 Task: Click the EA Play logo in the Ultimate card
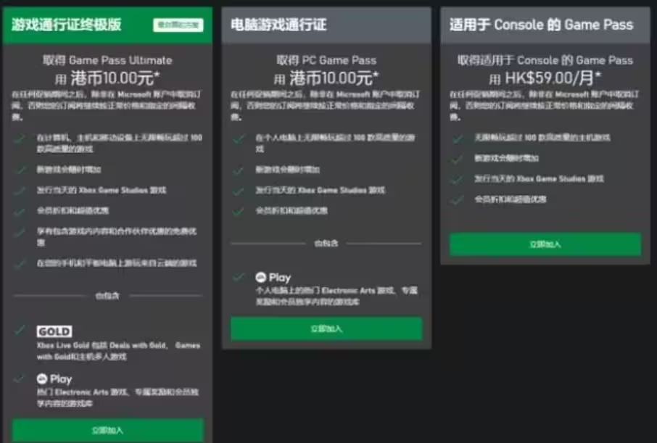point(54,379)
